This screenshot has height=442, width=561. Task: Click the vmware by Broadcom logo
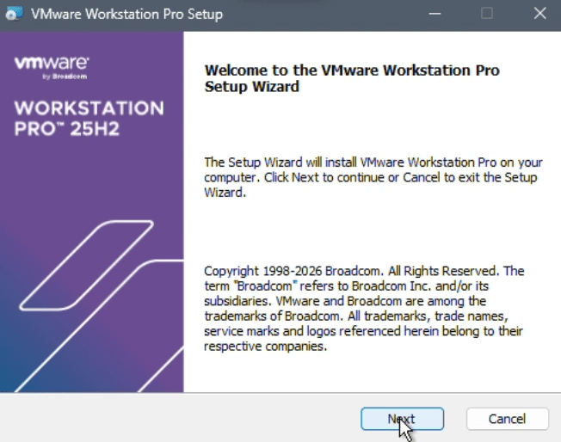[x=52, y=67]
